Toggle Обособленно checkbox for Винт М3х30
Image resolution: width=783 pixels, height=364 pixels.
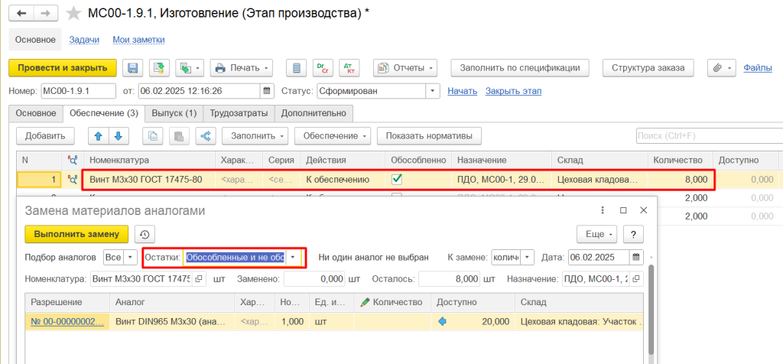point(398,179)
